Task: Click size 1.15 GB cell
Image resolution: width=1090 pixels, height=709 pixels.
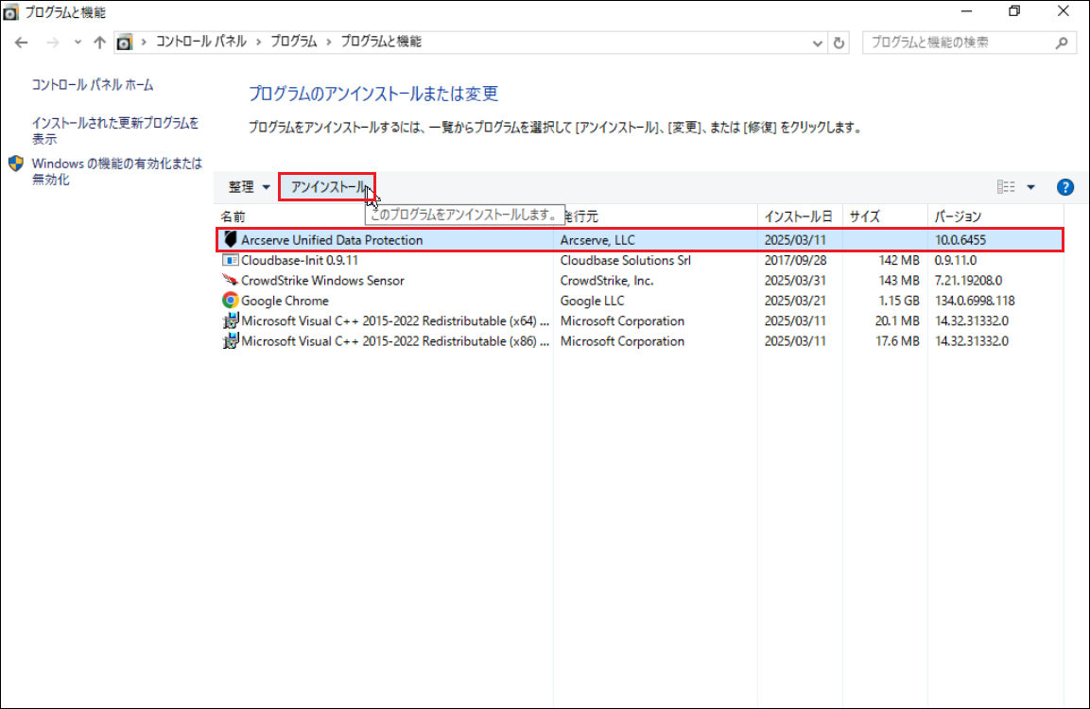Action: coord(898,301)
